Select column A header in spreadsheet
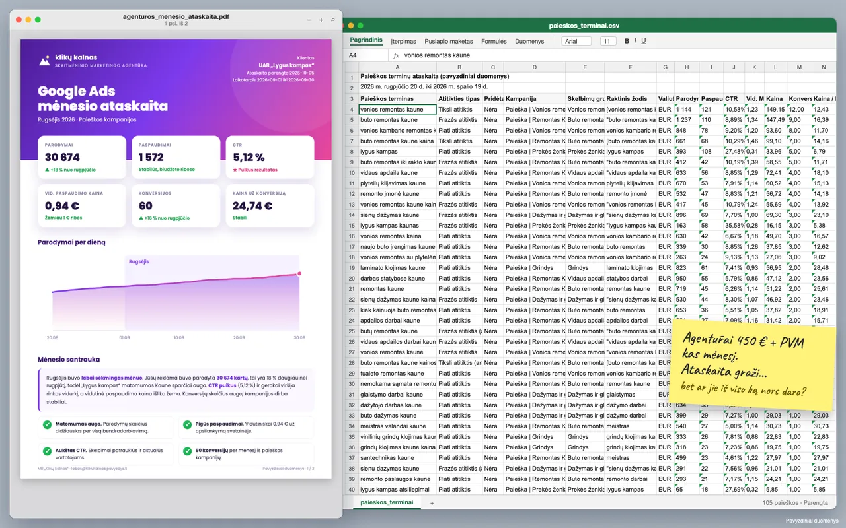 pyautogui.click(x=397, y=67)
